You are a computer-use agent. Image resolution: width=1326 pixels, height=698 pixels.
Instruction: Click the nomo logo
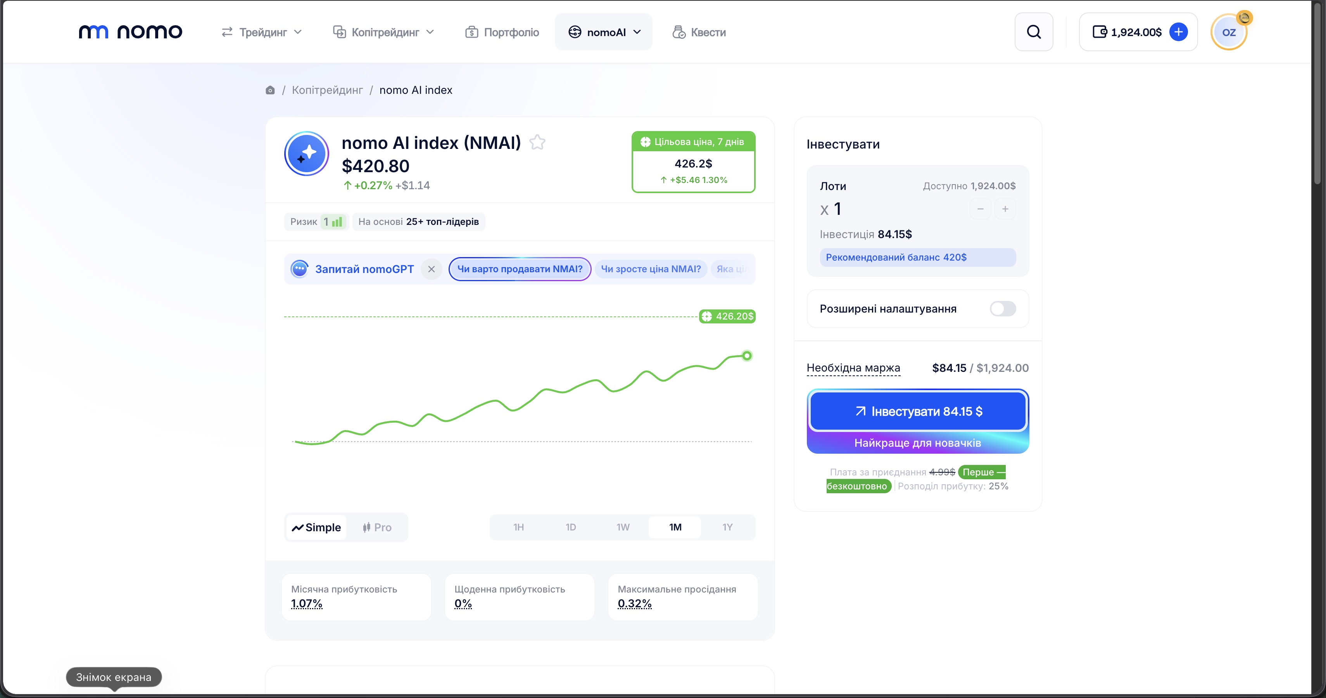pyautogui.click(x=130, y=32)
